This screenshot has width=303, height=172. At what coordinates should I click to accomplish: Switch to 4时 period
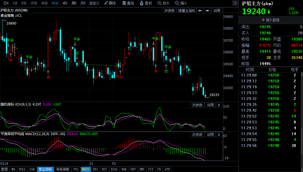click(65, 3)
